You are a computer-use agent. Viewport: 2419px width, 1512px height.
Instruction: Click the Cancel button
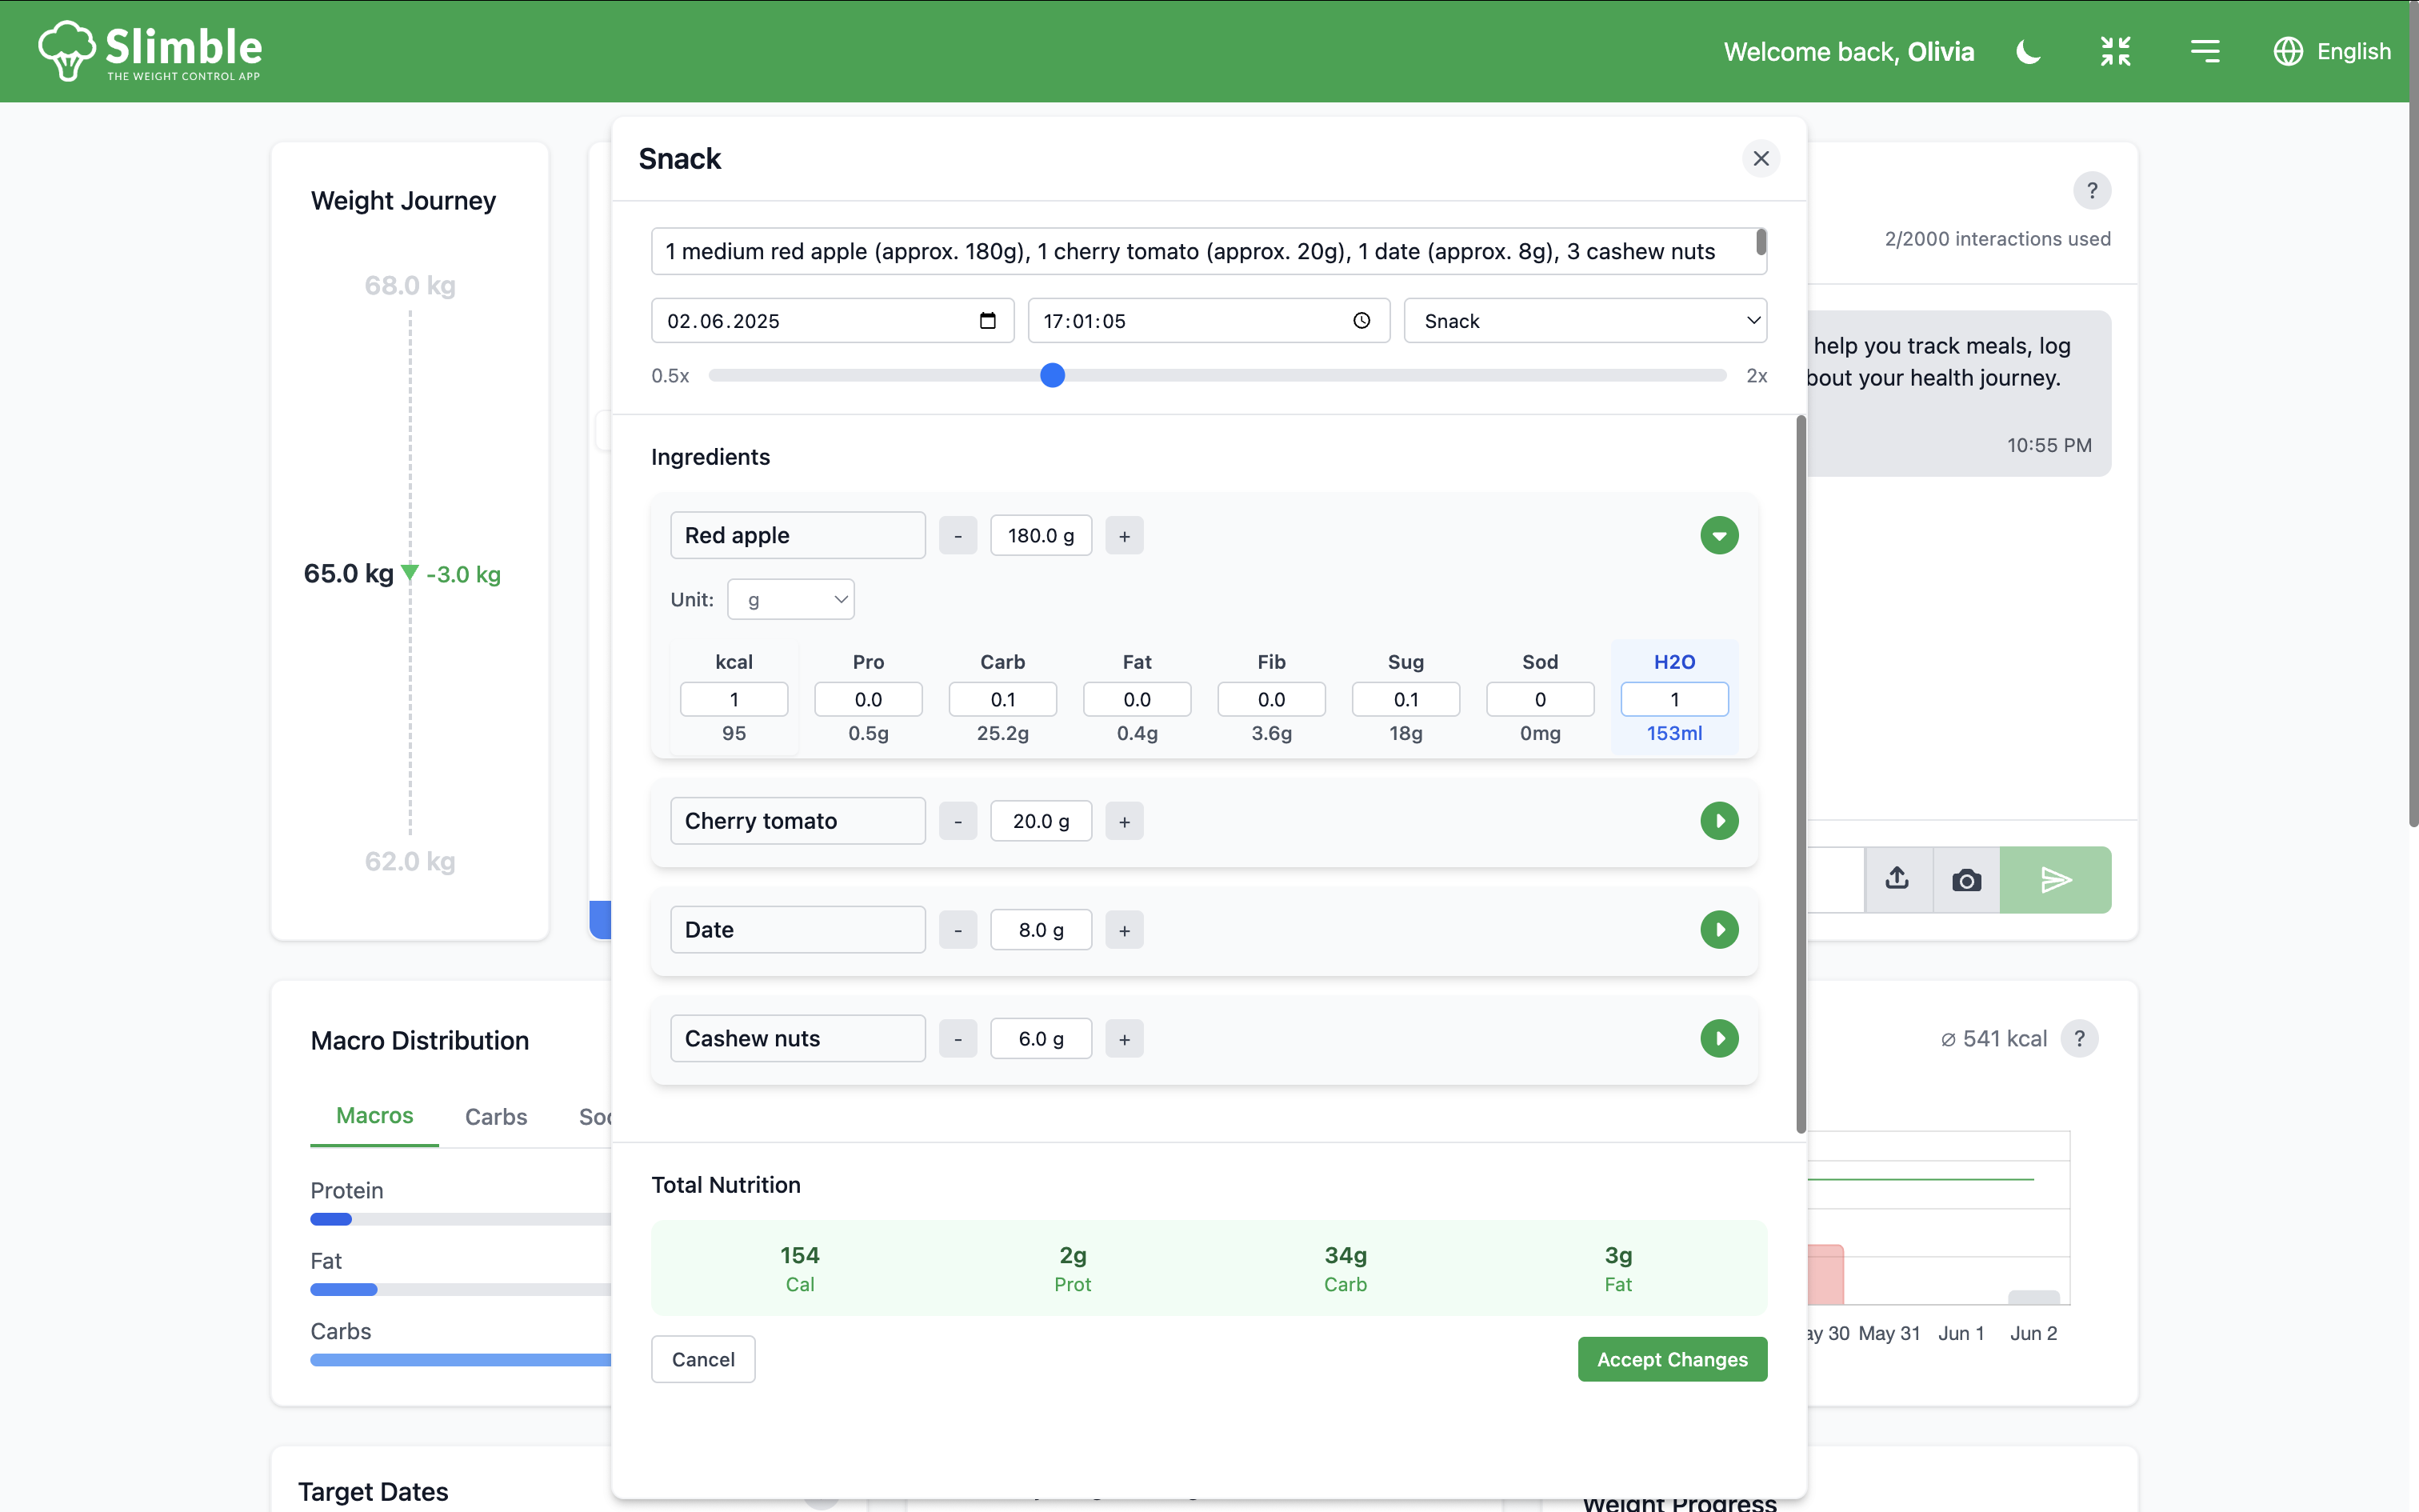(702, 1359)
